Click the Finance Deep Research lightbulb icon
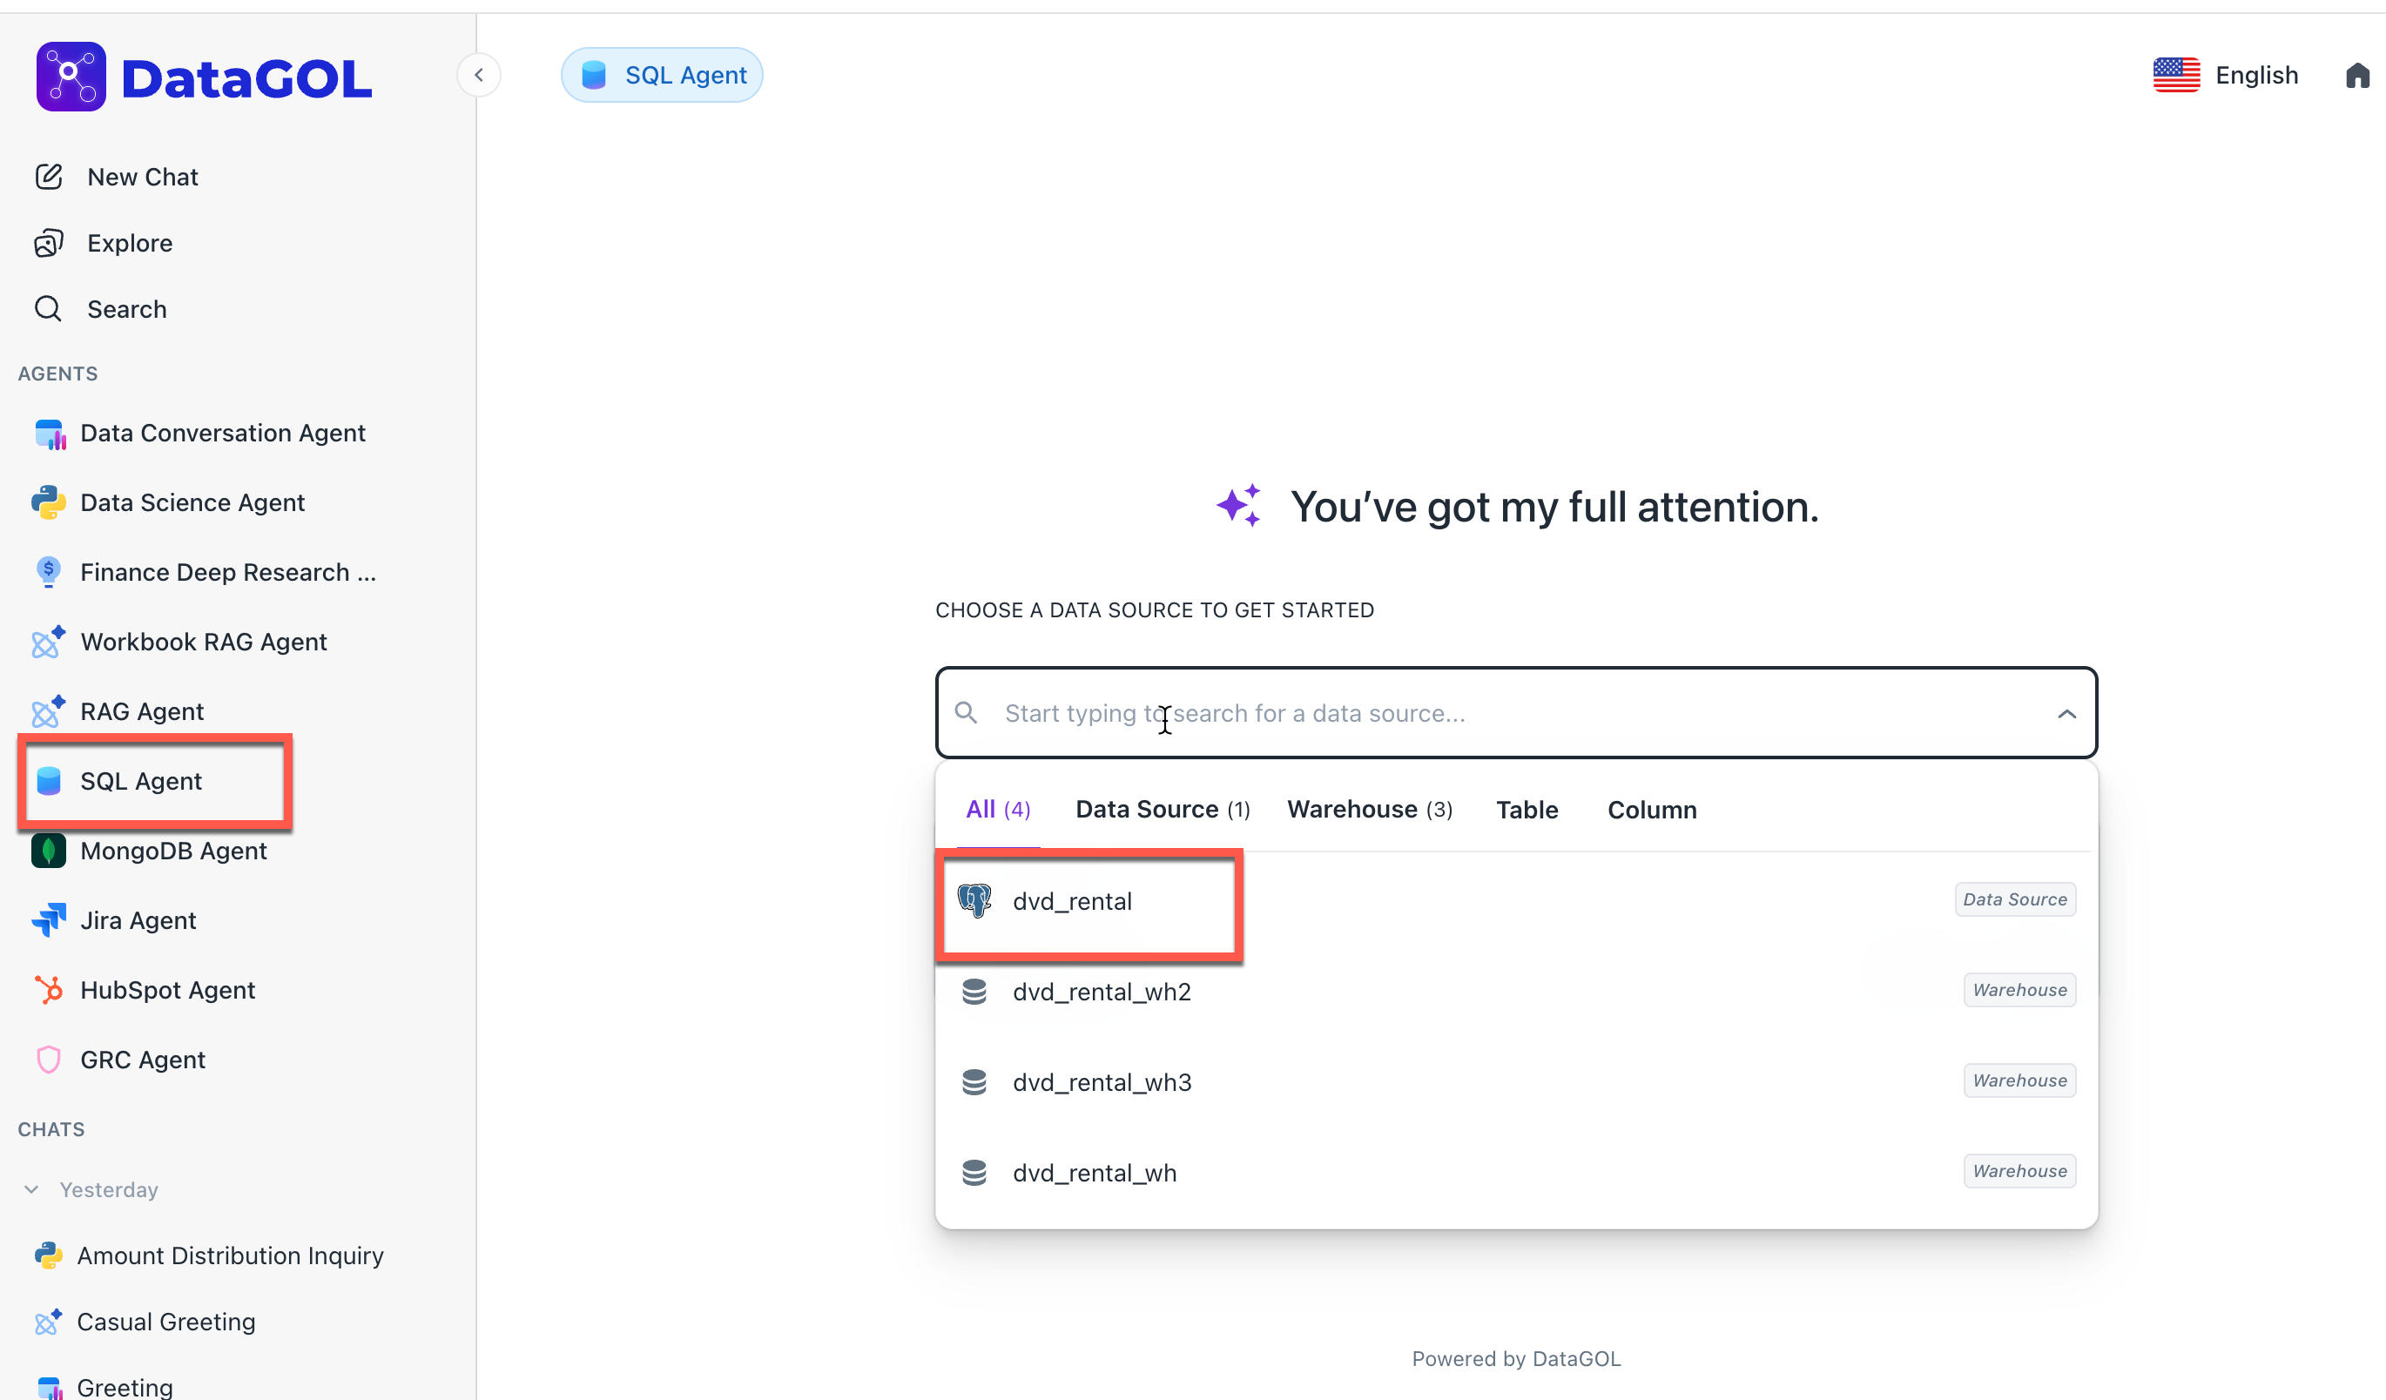Image resolution: width=2386 pixels, height=1400 pixels. pos(48,572)
